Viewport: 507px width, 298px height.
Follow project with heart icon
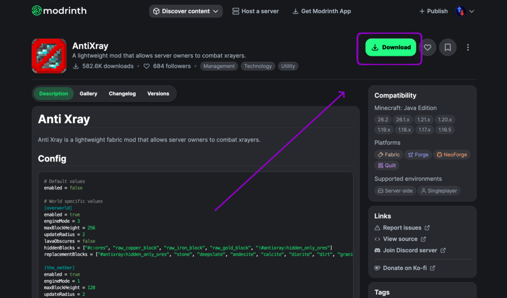[x=427, y=48]
